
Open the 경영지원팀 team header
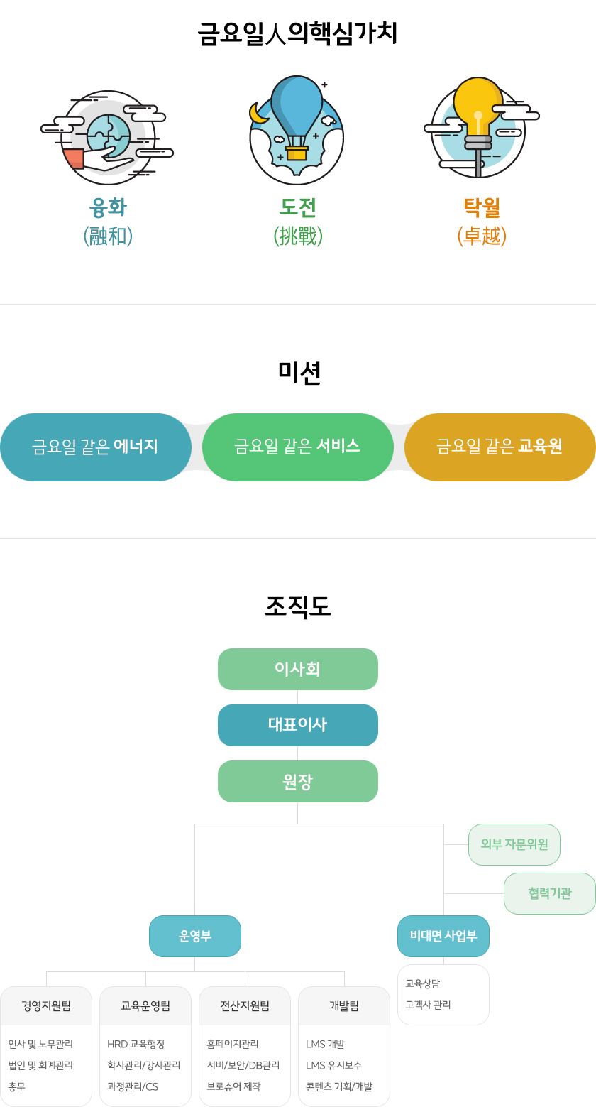pyautogui.click(x=46, y=1006)
